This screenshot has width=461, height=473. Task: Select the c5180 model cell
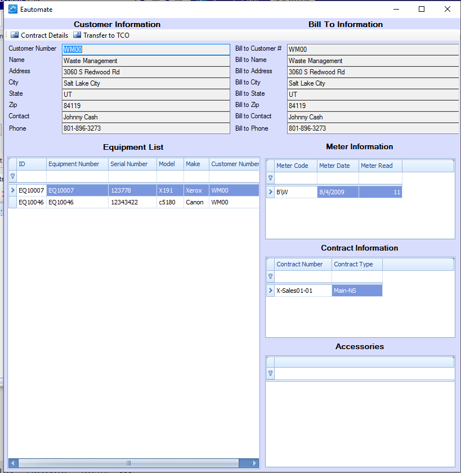(170, 202)
